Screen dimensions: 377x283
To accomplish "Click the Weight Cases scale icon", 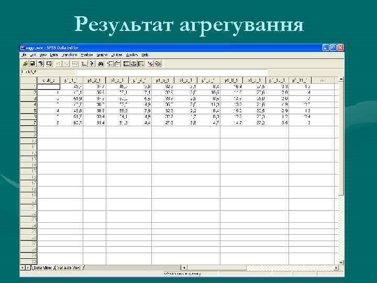I will point(134,64).
